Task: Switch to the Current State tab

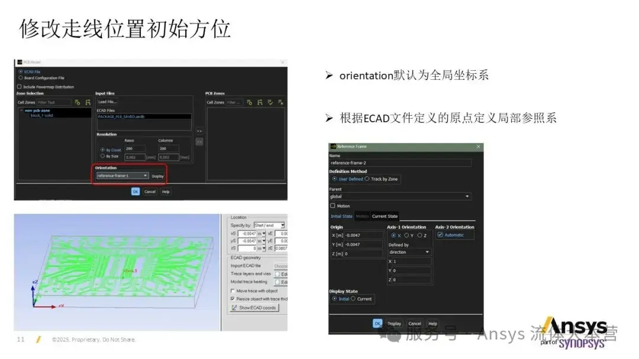Action: (385, 216)
